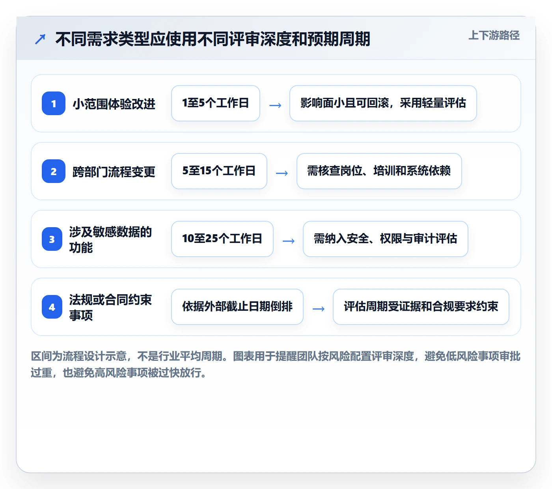Click the arrow after 依据外部截止日期倒排

319,308
